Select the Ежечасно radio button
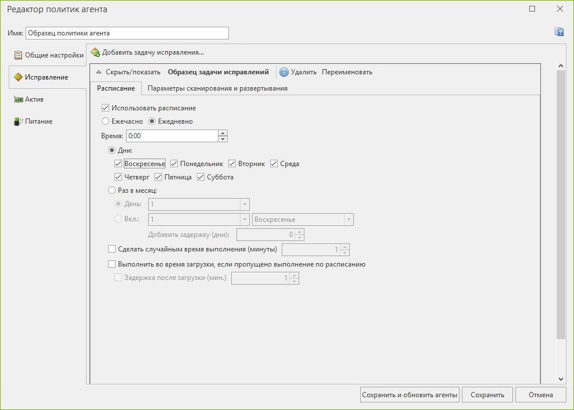Viewport: 574px width, 410px height. point(105,121)
